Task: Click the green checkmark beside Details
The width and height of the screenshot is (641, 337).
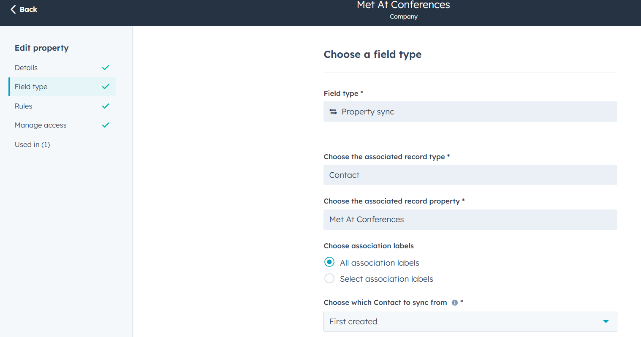Action: tap(105, 67)
